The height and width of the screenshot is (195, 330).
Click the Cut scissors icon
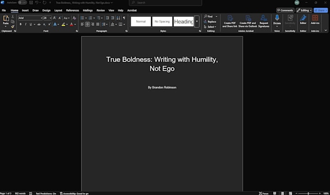pyautogui.click(x=13, y=16)
